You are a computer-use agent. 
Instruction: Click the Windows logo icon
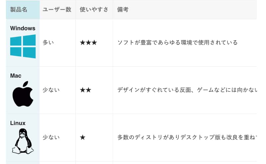point(23,46)
